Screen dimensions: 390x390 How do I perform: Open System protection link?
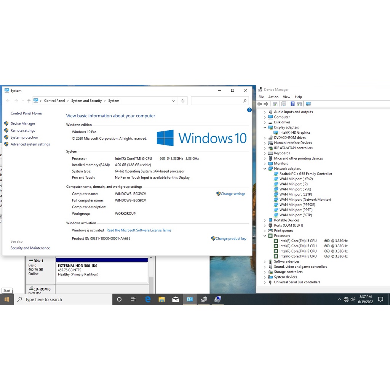click(24, 137)
